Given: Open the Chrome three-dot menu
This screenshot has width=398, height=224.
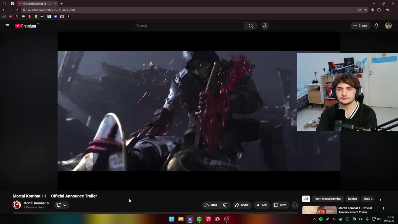Looking at the screenshot, I should (x=394, y=10).
